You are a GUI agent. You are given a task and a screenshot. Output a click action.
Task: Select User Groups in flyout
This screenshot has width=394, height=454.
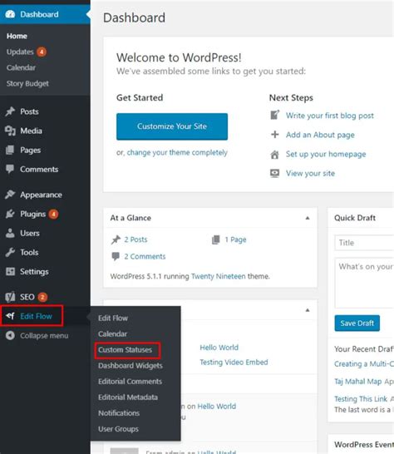tap(118, 429)
